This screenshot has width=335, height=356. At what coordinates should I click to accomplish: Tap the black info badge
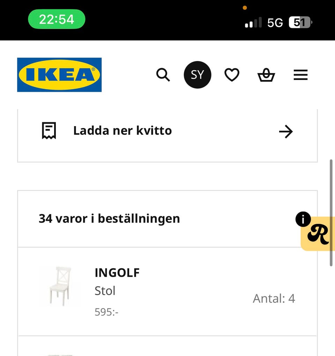click(x=303, y=219)
